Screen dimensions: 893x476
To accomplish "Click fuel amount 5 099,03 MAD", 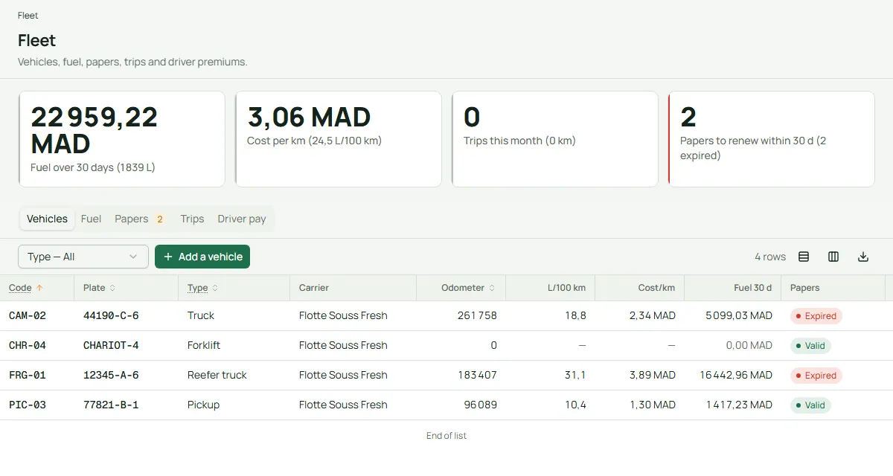I will coord(739,315).
